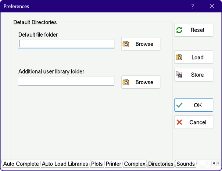Focus the Additional user library folder field
Screen dimensions: 222x171
pos(66,81)
